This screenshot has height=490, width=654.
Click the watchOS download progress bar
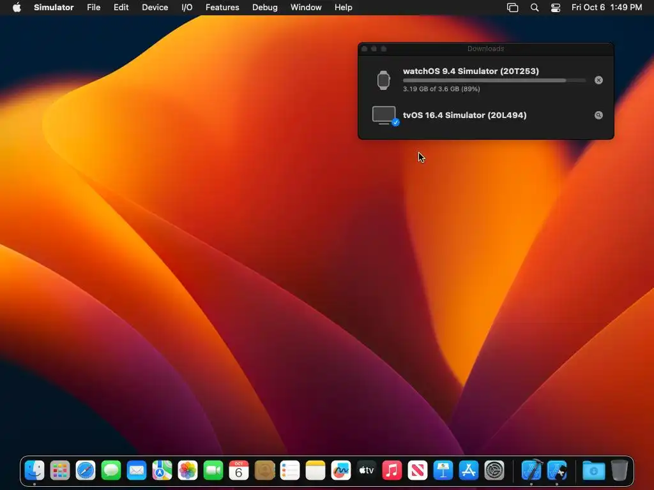(x=494, y=80)
